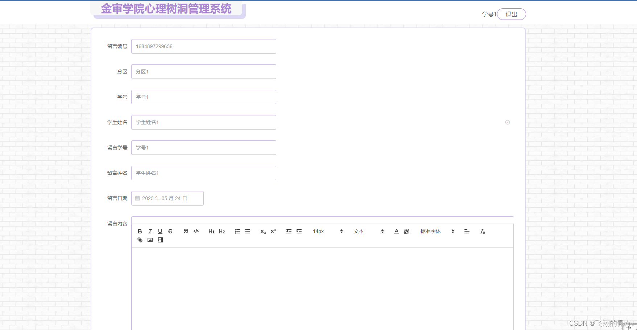Open the 标准字体 font family dropdown
637x330 pixels.
[437, 231]
